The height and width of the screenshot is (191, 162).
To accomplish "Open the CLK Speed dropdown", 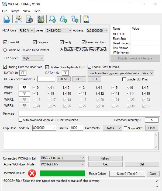I will coord(33,58).
